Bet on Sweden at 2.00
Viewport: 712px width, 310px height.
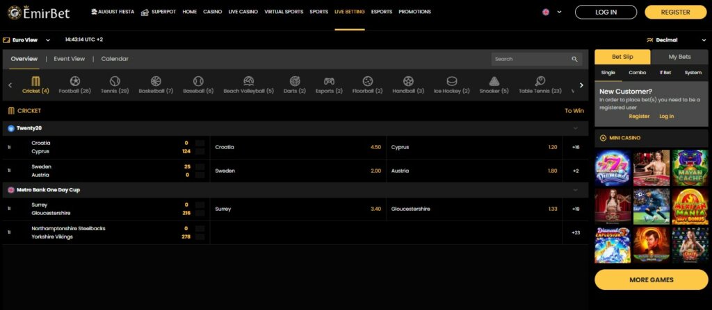pos(298,171)
